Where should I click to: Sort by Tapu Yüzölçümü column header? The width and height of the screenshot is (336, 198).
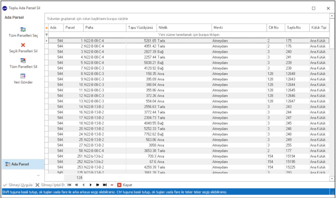point(140,28)
